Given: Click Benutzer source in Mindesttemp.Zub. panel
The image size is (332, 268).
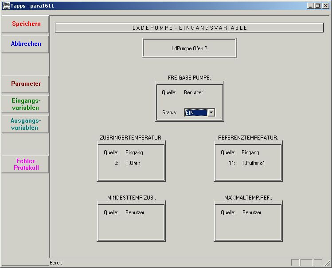Looking at the screenshot, I should click(x=135, y=212).
